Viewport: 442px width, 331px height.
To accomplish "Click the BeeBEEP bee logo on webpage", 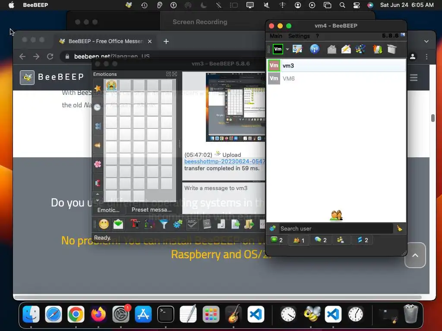I will [x=27, y=78].
